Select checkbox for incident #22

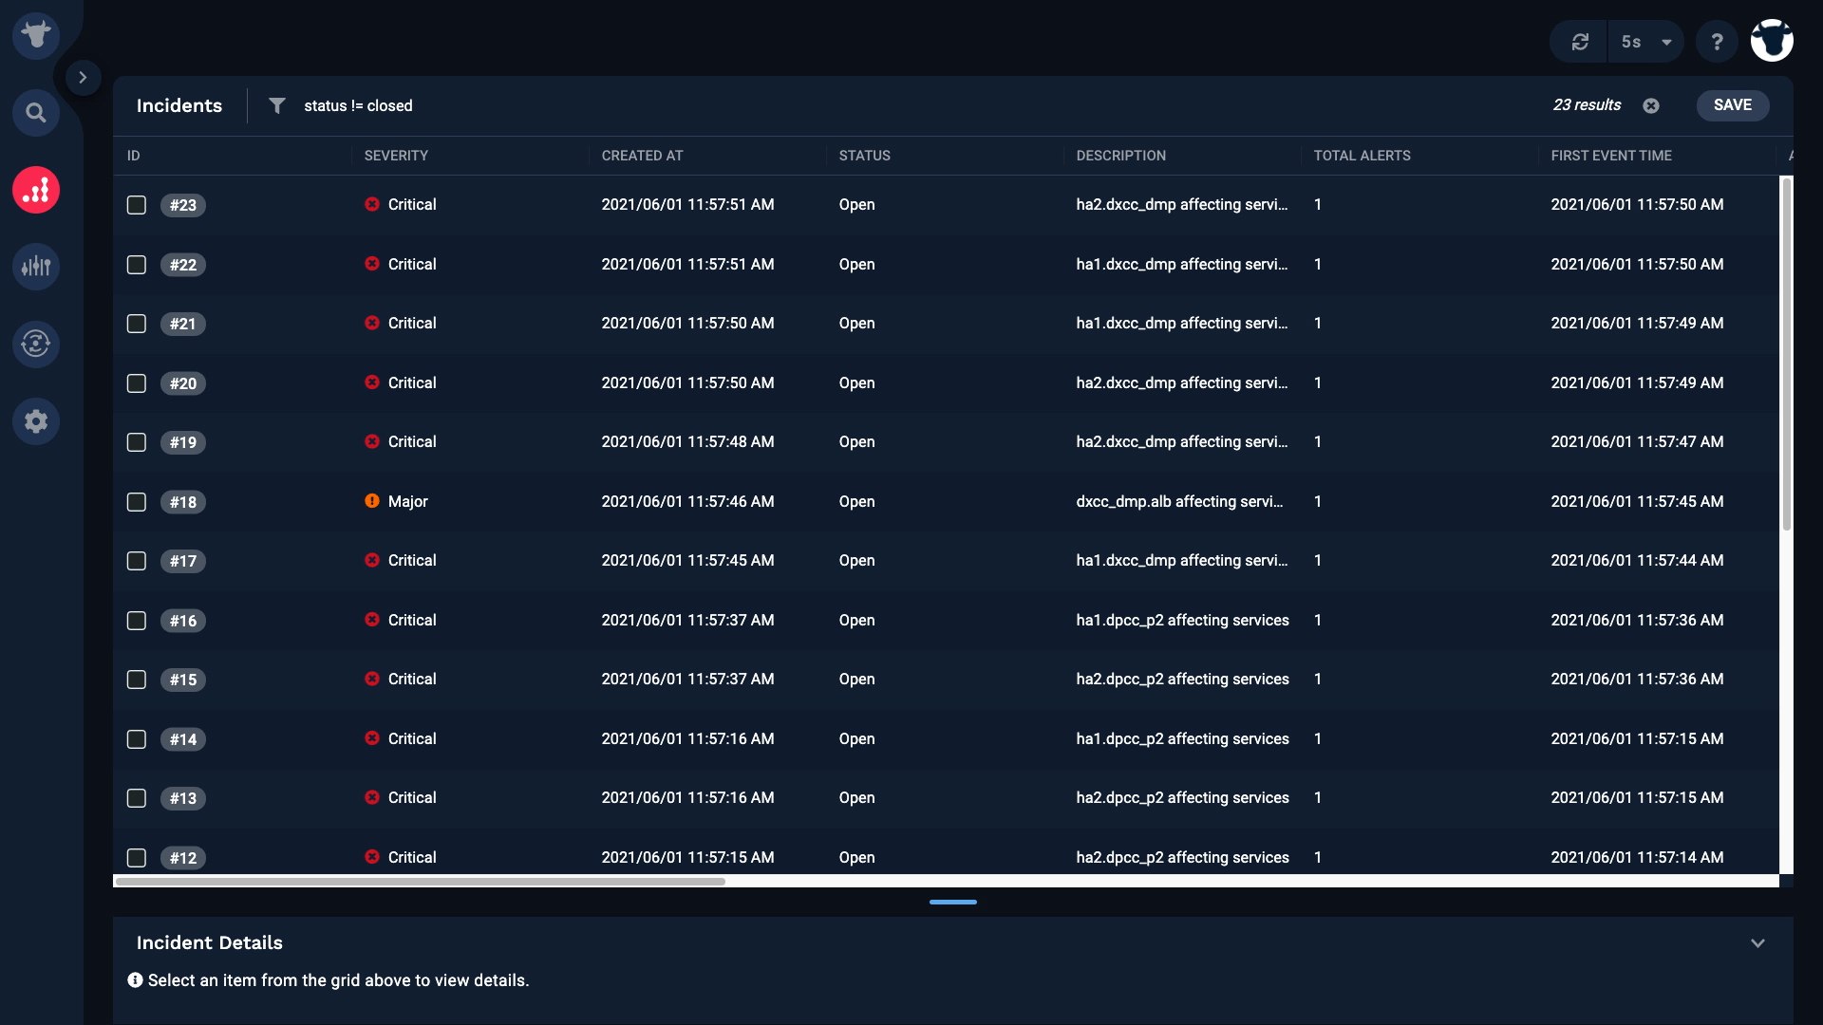point(137,265)
